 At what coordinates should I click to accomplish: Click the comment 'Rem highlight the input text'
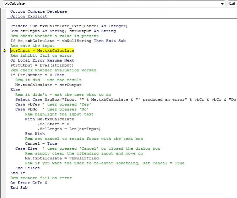tap(59, 114)
